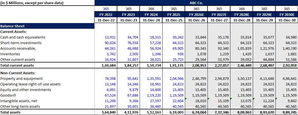Click FY 2022 operating lease value 13,148
This screenshot has height=115, width=298.
(110, 84)
